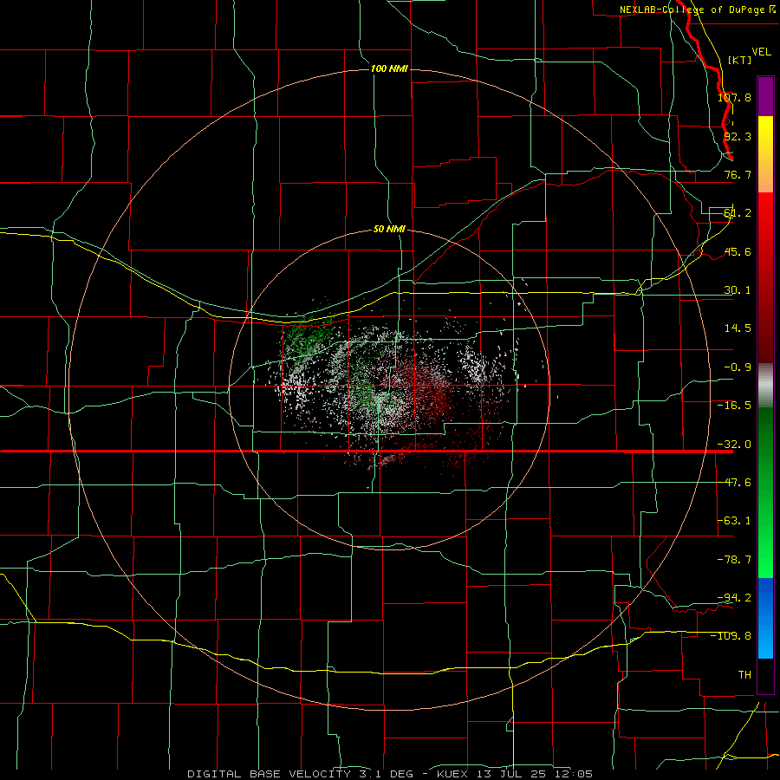Image resolution: width=780 pixels, height=780 pixels.
Task: Click the "TH" legend label
Action: click(x=744, y=674)
